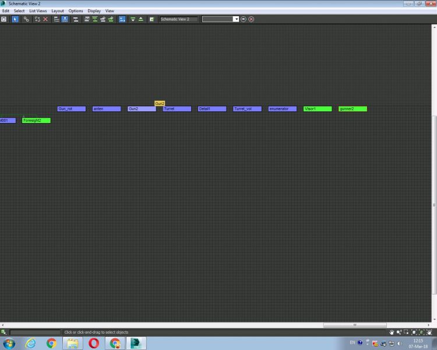This screenshot has height=350, width=437.
Task: Click the Pan to Selected icon
Action: [429, 332]
